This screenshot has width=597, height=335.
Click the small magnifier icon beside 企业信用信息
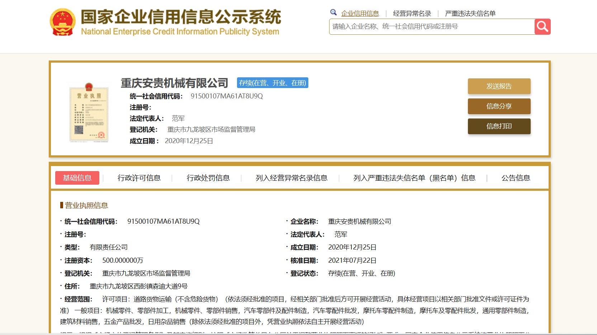tap(333, 13)
